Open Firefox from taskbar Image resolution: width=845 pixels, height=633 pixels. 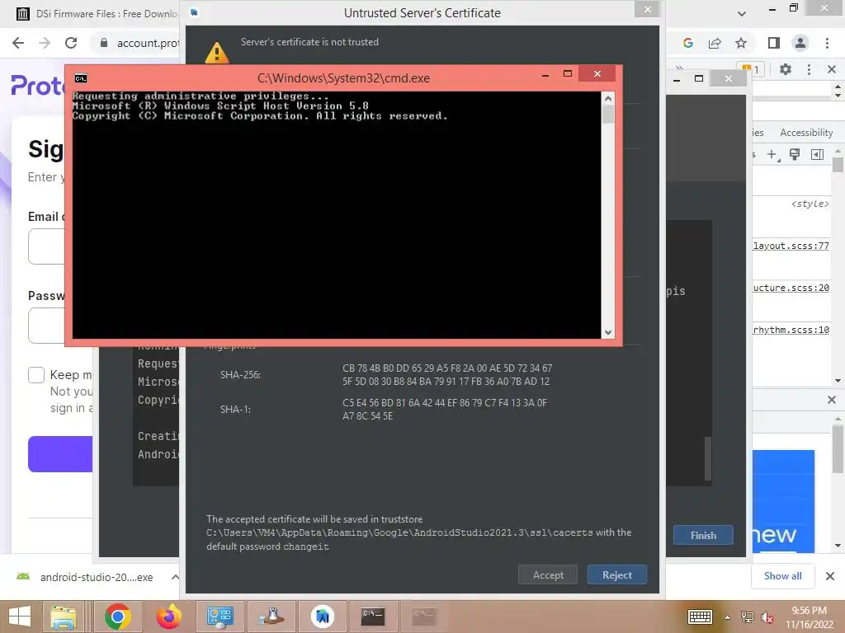coord(168,617)
